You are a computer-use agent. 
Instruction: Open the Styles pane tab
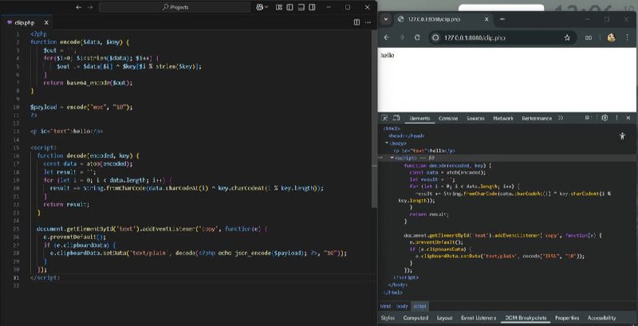(388, 318)
